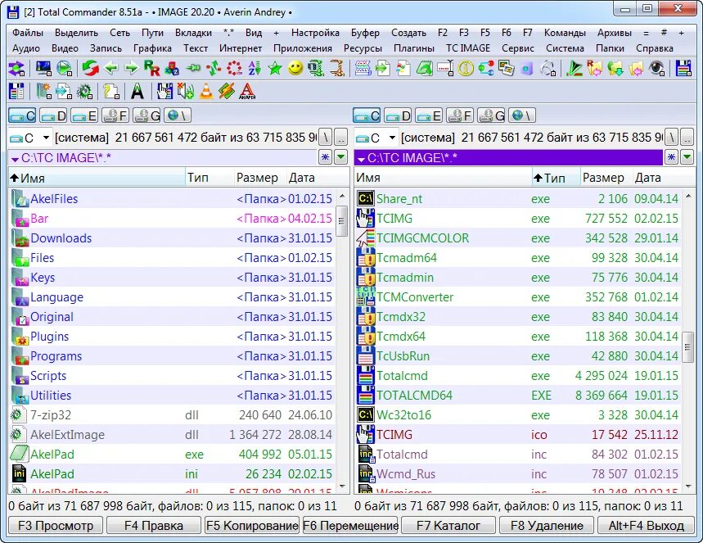Select drive G in the right panel

click(491, 115)
